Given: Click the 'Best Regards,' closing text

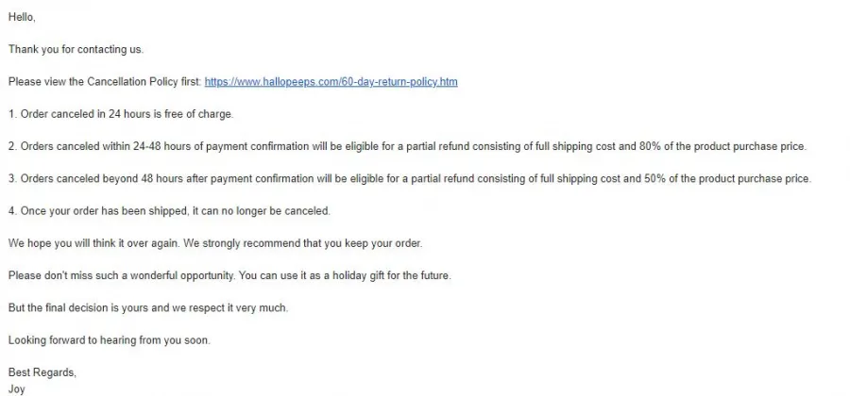Looking at the screenshot, I should (42, 372).
